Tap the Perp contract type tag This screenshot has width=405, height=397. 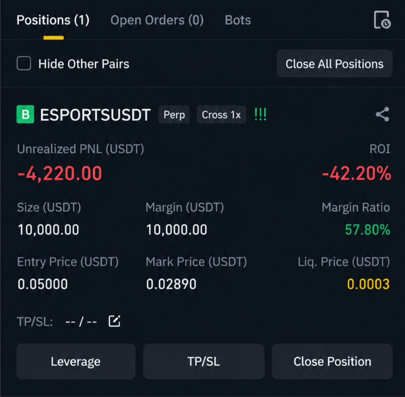coord(174,114)
